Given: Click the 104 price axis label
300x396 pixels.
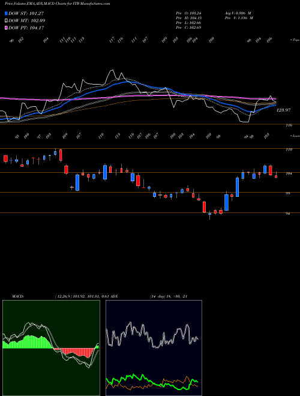Looking at the screenshot, I should 289,174.
